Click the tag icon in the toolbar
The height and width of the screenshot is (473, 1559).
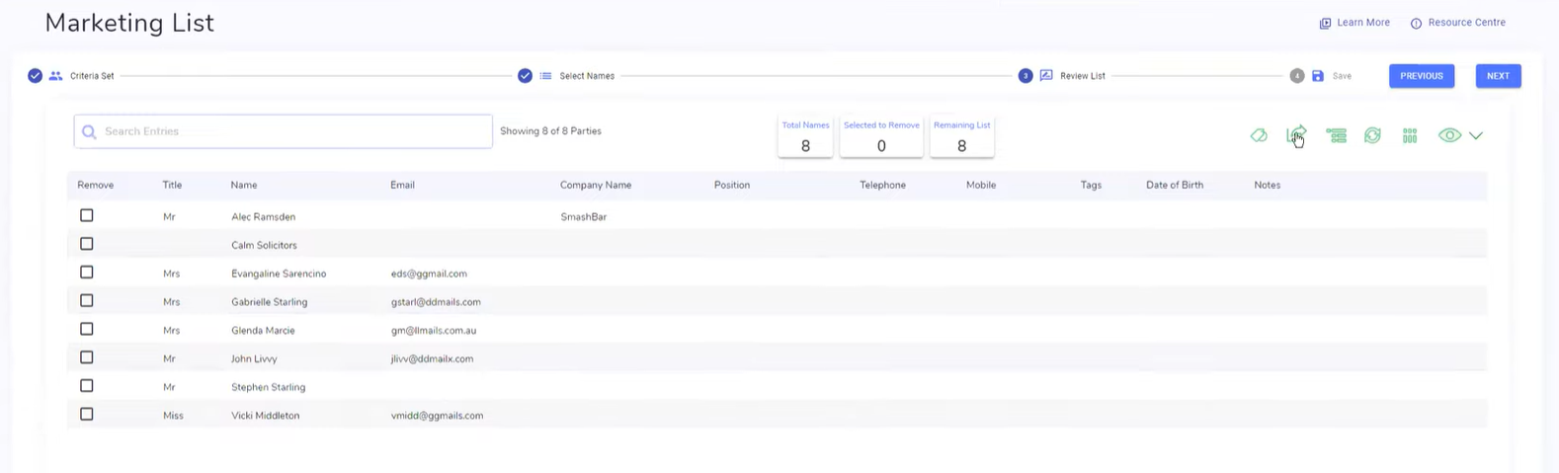(1259, 135)
